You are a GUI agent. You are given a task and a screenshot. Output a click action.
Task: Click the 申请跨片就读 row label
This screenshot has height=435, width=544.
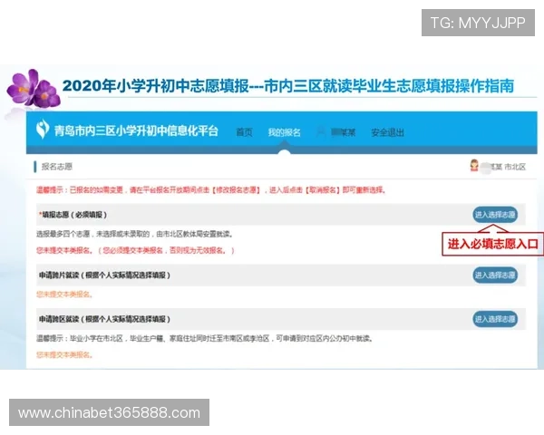pos(104,275)
